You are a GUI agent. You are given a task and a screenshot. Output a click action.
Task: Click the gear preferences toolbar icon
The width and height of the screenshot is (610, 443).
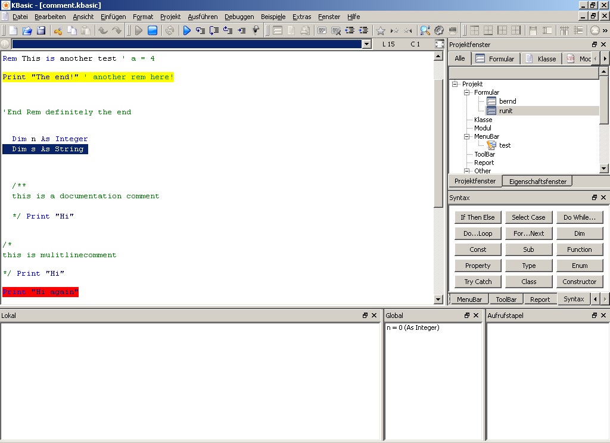click(x=439, y=30)
